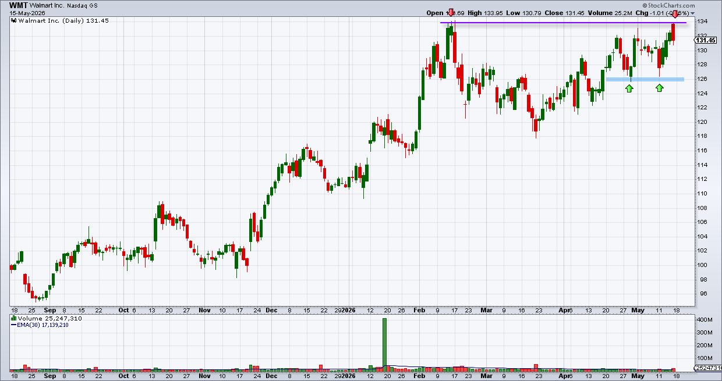Click the 120 price axis label
The width and height of the screenshot is (722, 381).
pyautogui.click(x=702, y=122)
